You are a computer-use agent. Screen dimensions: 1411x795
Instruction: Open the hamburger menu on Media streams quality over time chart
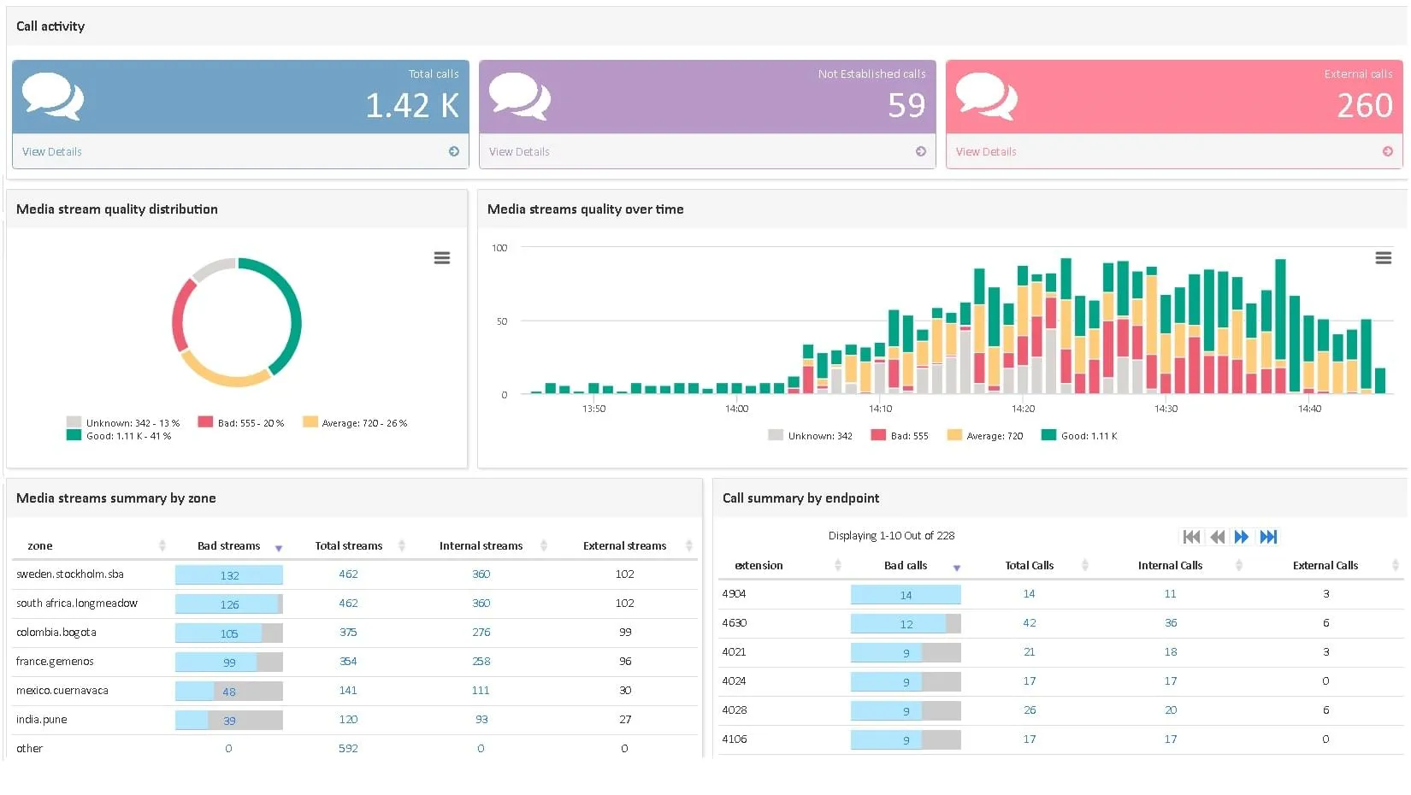1383,257
